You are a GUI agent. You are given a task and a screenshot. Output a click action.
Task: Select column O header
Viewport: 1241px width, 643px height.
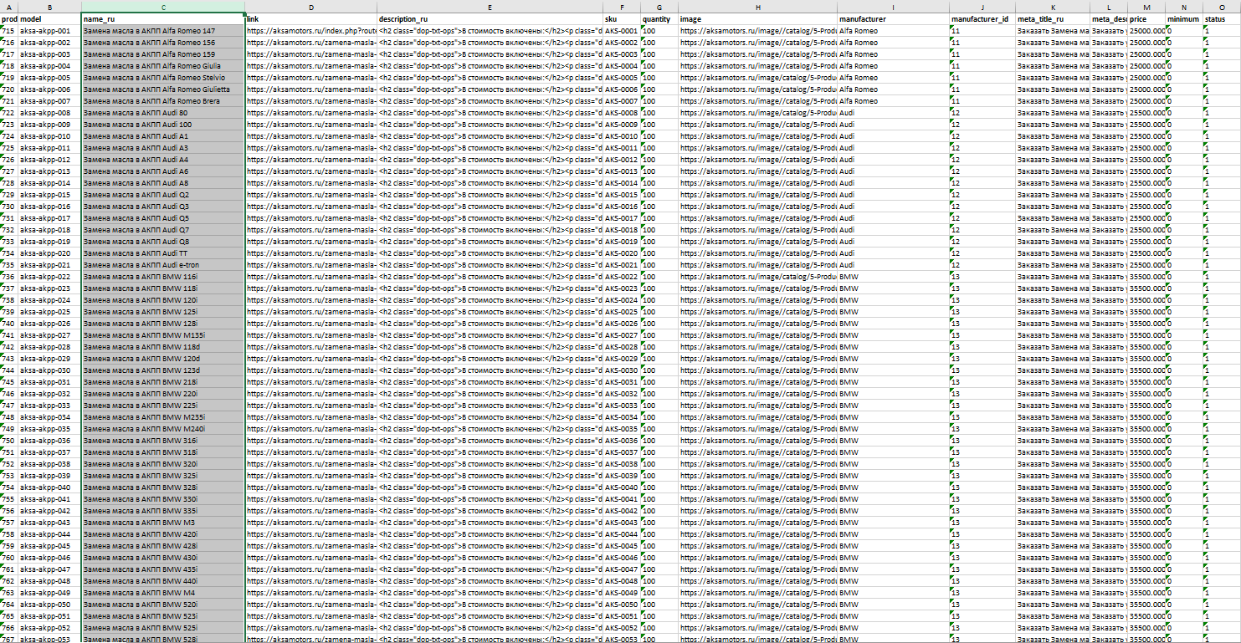[1222, 7]
